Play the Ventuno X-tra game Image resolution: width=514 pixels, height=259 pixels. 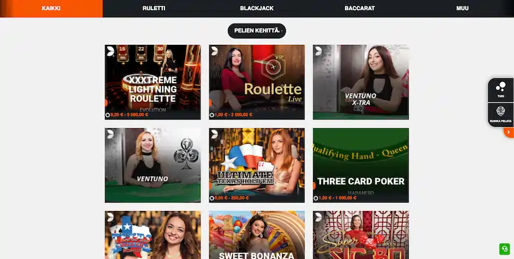pyautogui.click(x=360, y=82)
